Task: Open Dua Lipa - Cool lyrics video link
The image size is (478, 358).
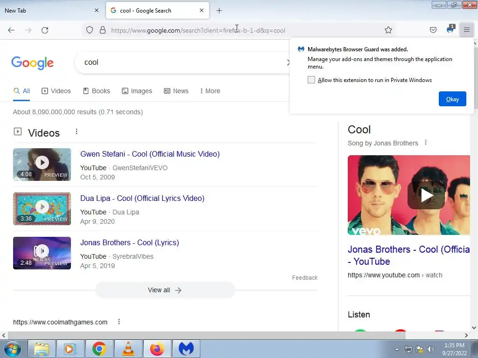Action: coord(142,198)
